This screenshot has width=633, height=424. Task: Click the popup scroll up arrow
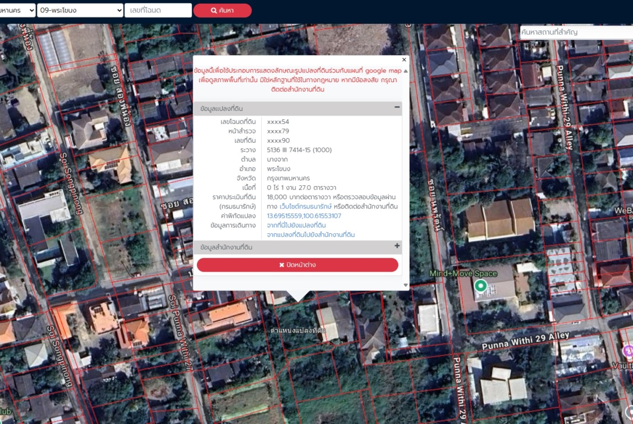406,71
